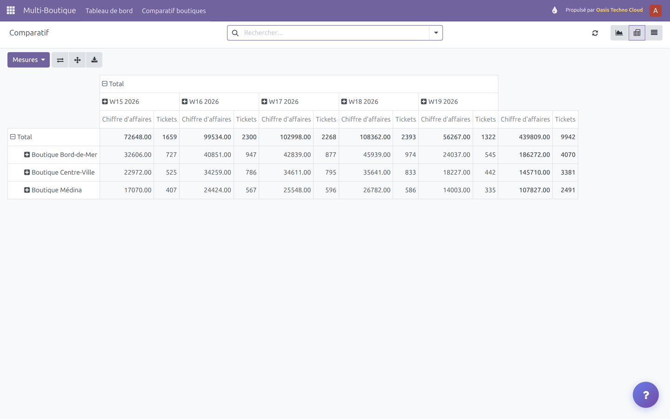Viewport: 670px width, 419px height.
Task: Click cell 107827.00
Action: pos(525,190)
